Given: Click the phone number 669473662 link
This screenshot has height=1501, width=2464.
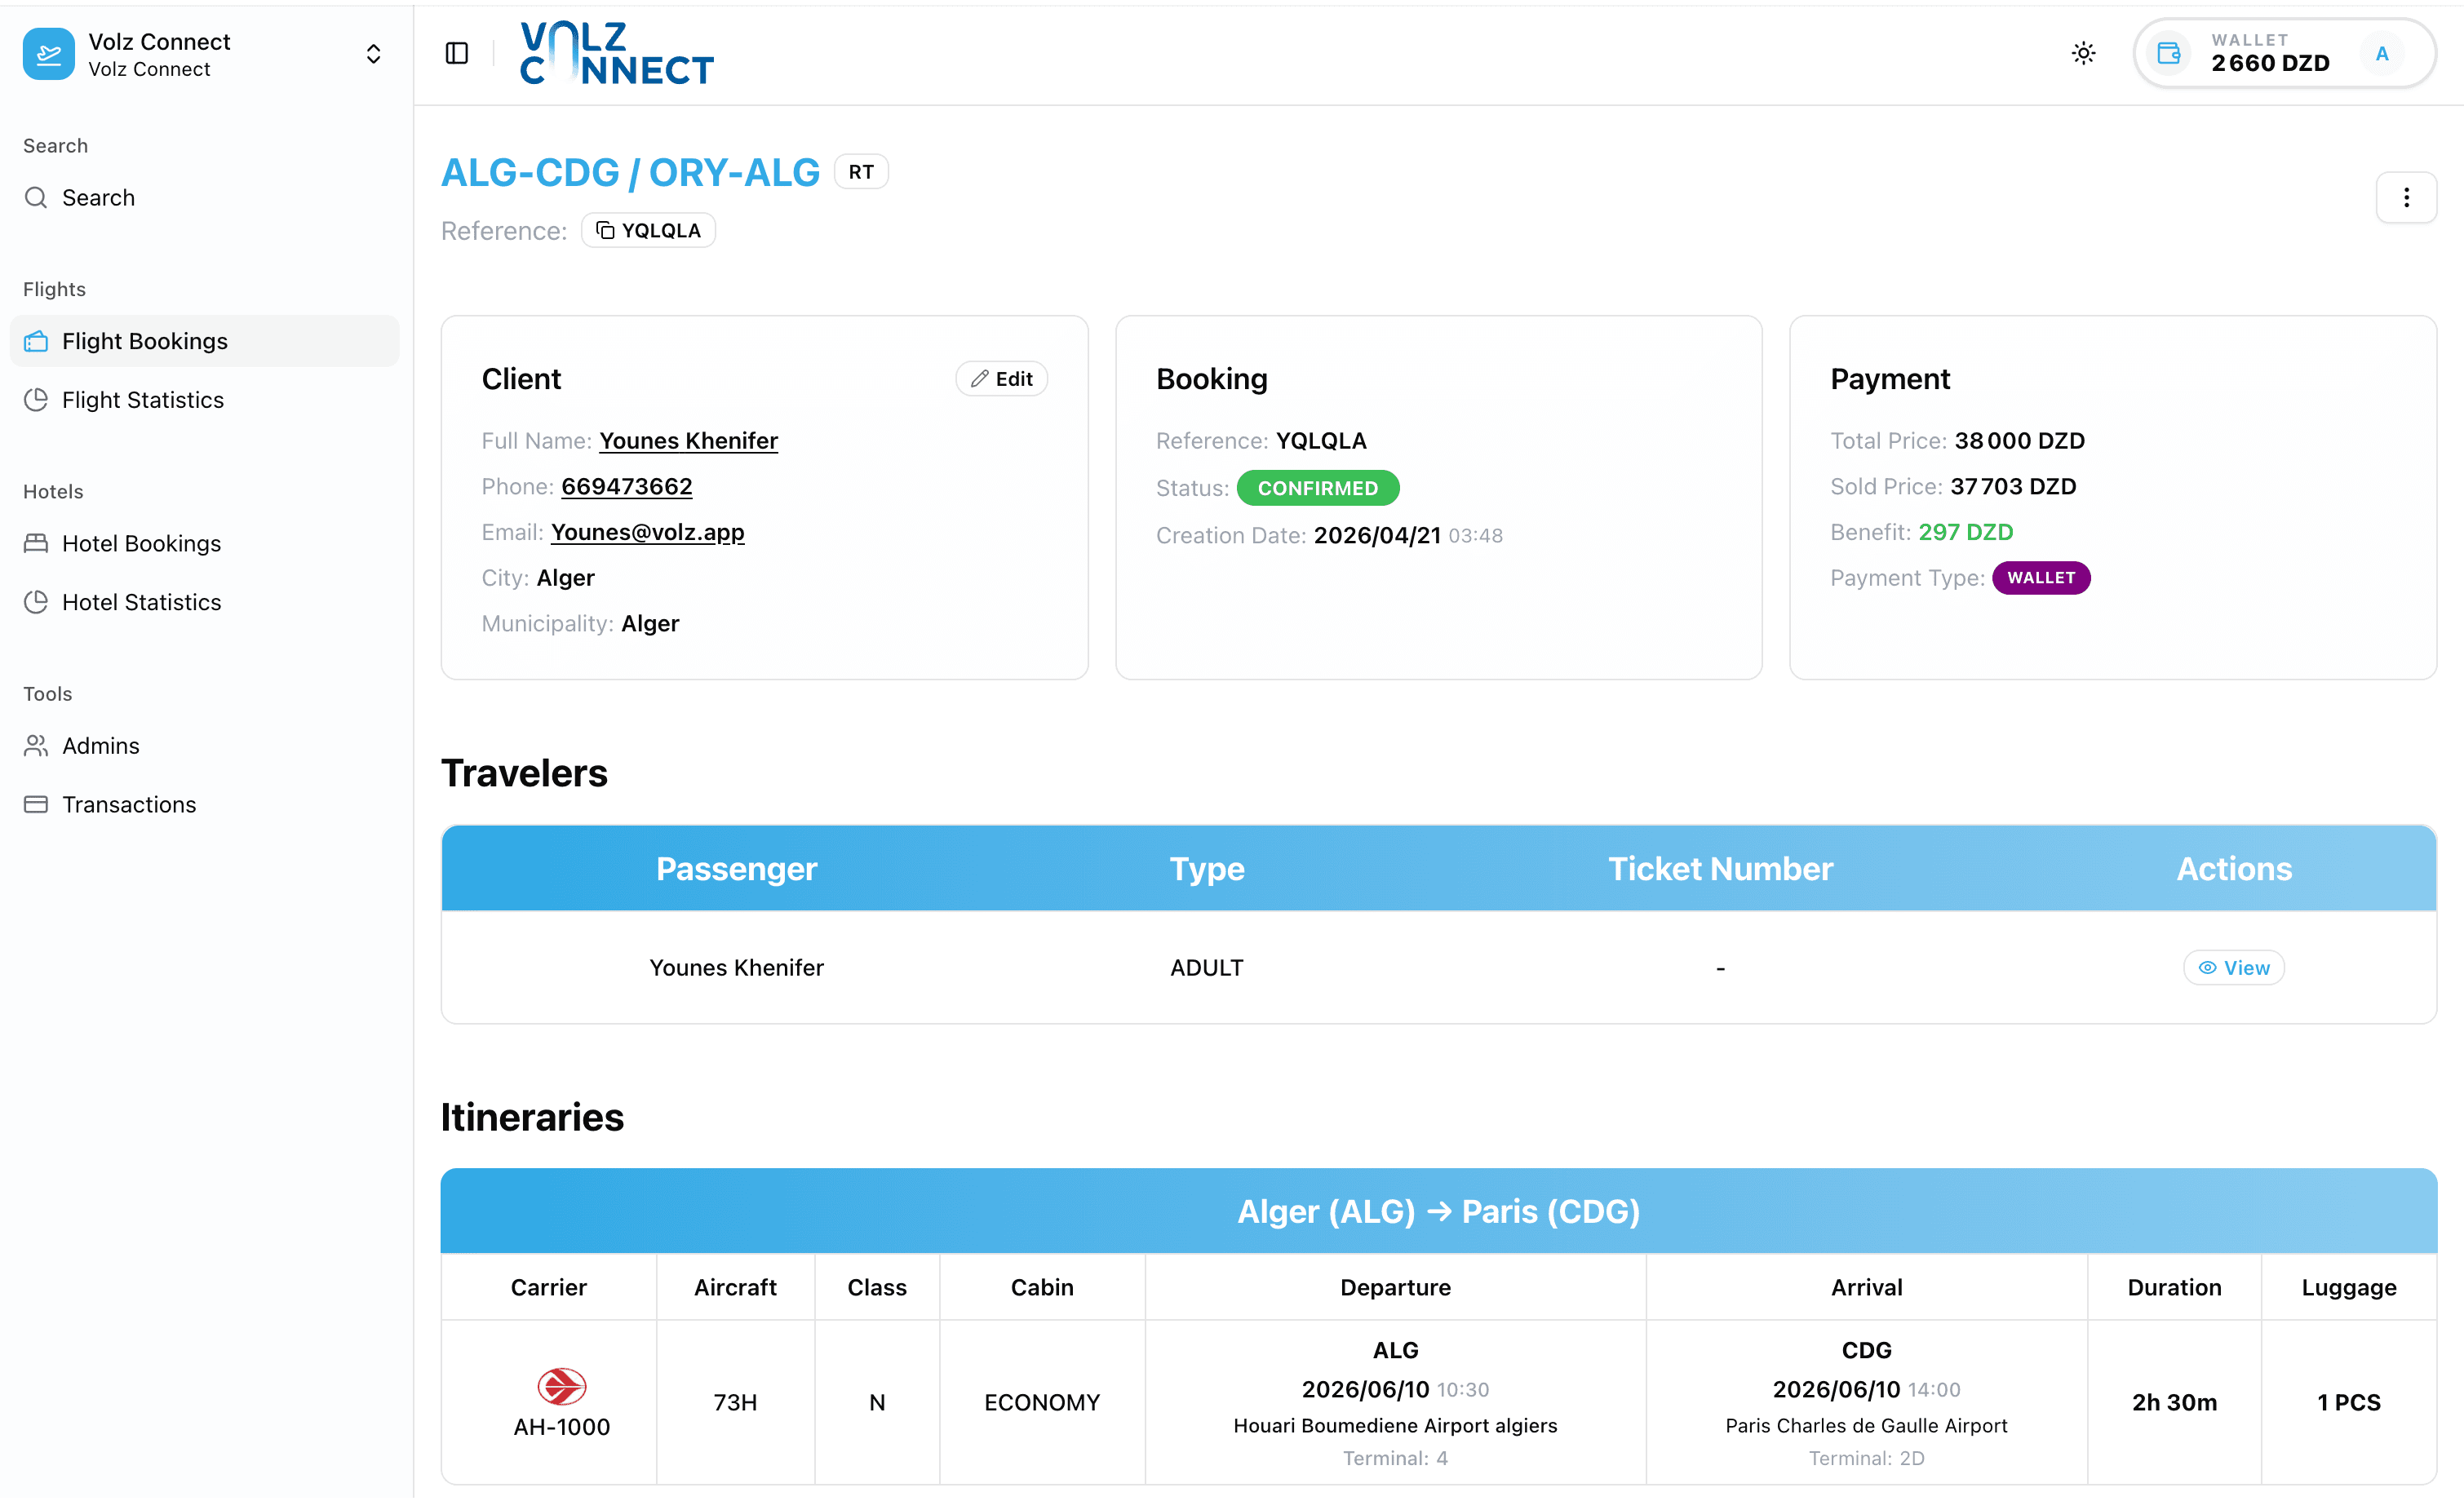Looking at the screenshot, I should click(626, 486).
